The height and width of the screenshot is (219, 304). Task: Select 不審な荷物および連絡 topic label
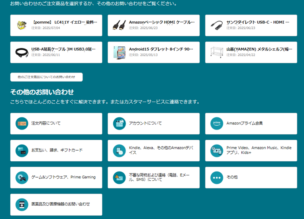pyautogui.click(x=159, y=177)
